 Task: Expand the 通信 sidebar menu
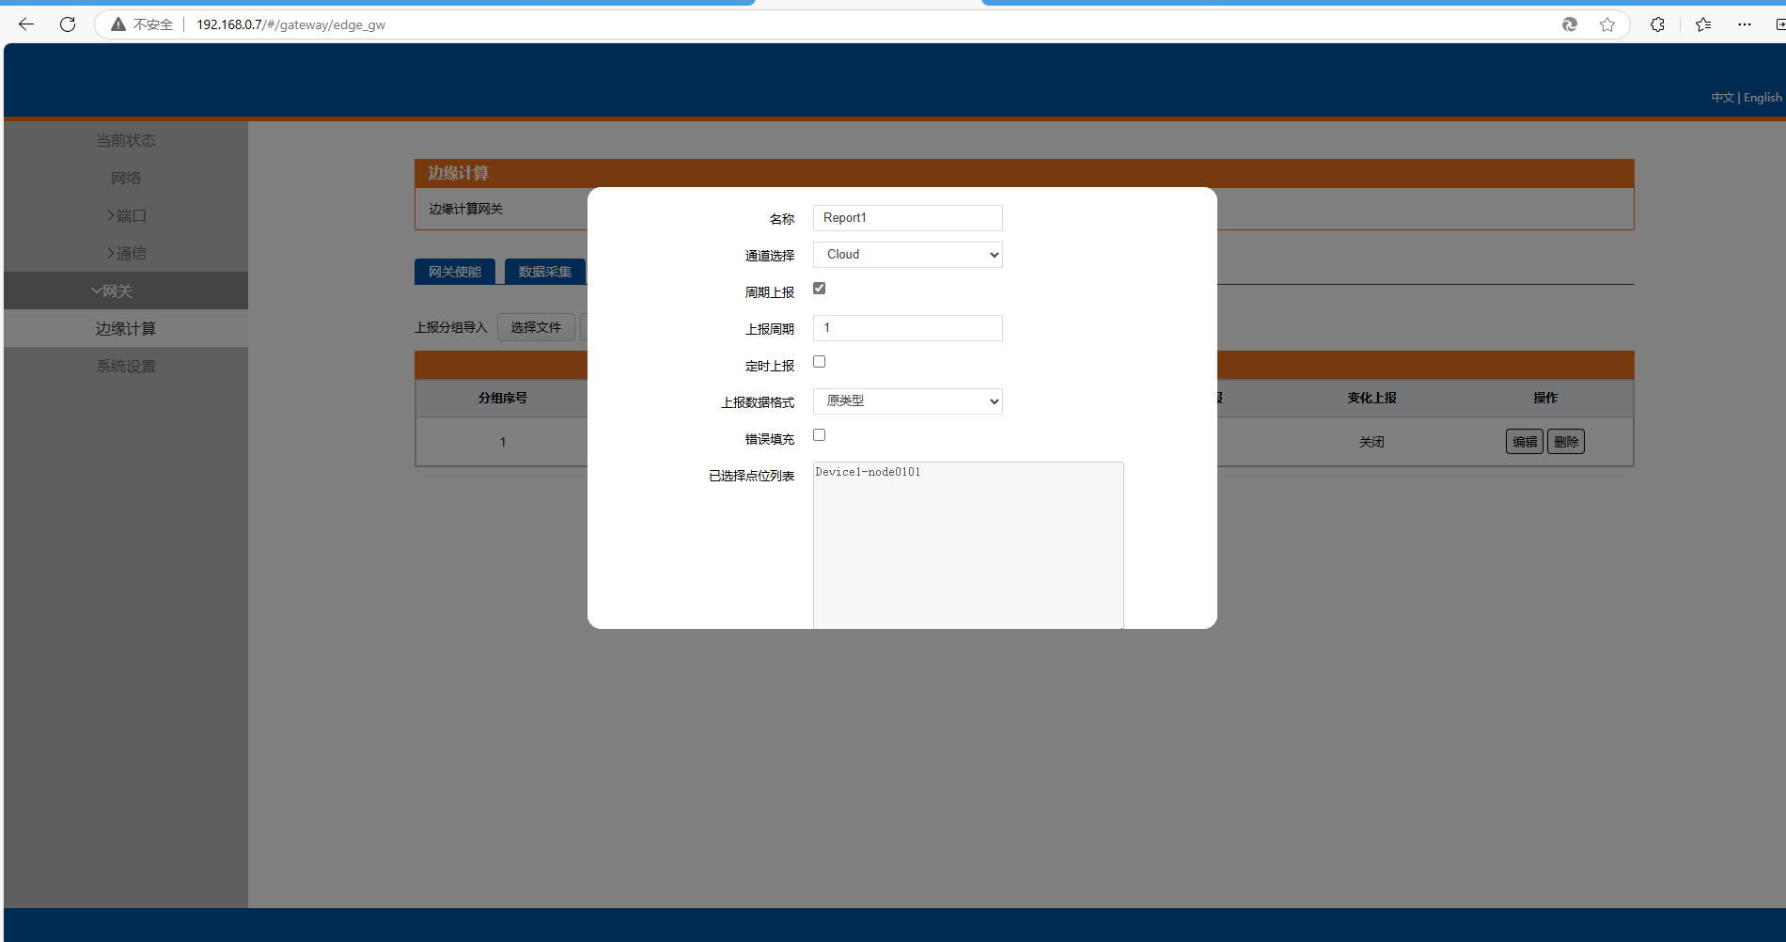(x=126, y=253)
